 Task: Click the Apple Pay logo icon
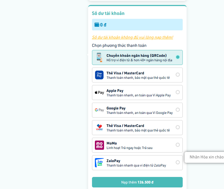click(x=99, y=93)
